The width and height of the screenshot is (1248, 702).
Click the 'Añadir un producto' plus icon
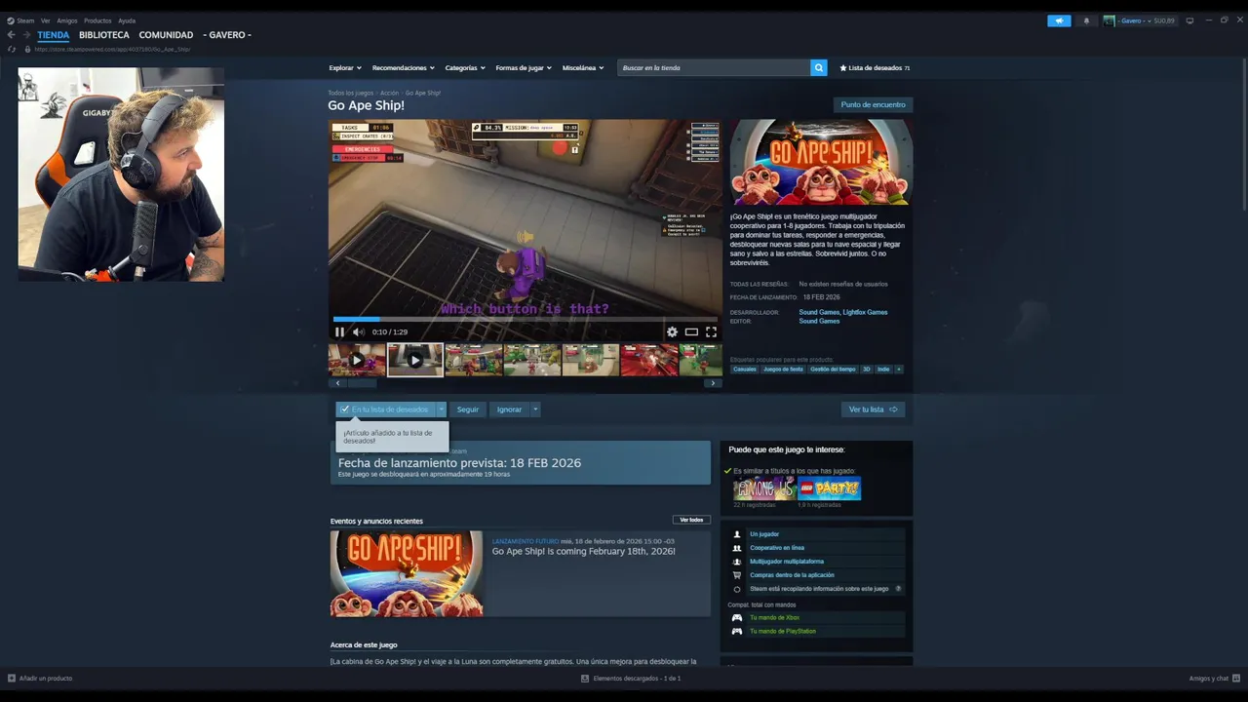[x=12, y=678]
